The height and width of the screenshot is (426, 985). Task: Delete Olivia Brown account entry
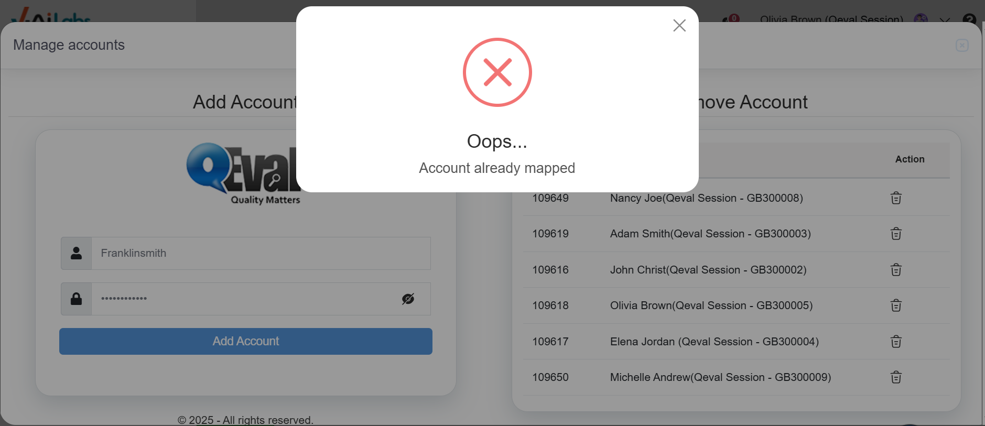click(x=896, y=305)
